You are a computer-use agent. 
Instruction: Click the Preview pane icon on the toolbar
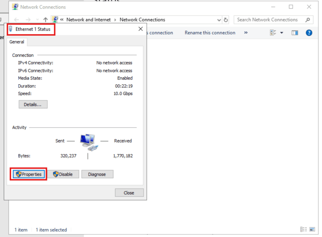(x=295, y=32)
